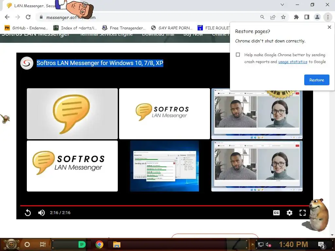Open the Start menu steampunk button
This screenshot has width=335, height=251.
(x=11, y=244)
